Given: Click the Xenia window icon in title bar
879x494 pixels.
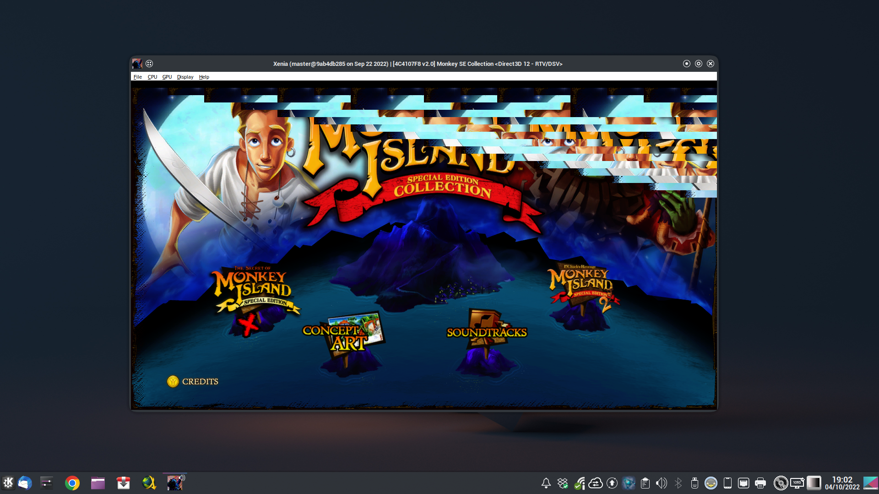Looking at the screenshot, I should click(137, 64).
